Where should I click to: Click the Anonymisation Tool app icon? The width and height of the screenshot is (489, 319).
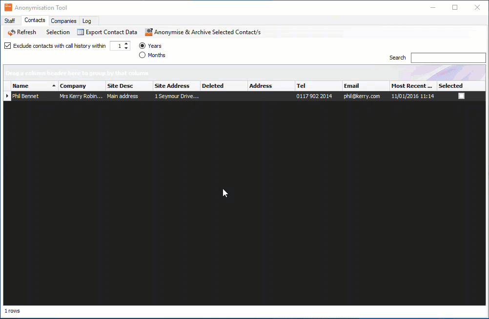[8, 7]
